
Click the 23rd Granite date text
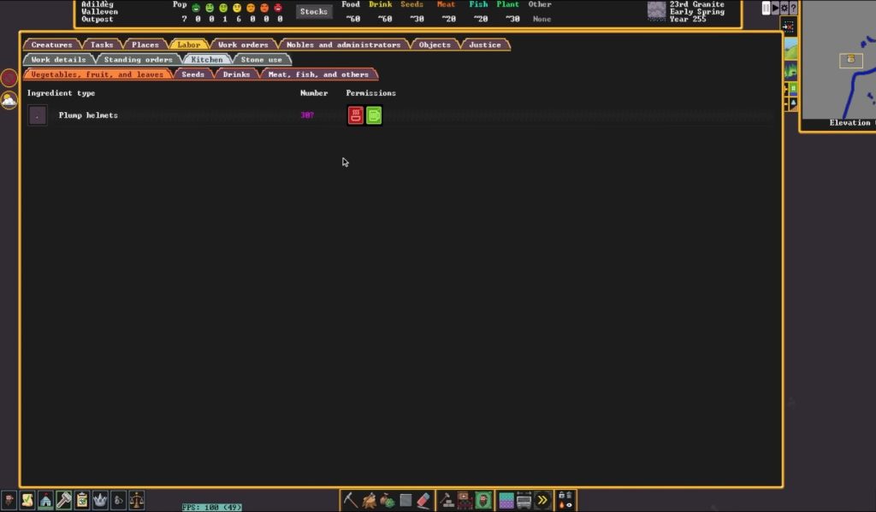coord(697,4)
